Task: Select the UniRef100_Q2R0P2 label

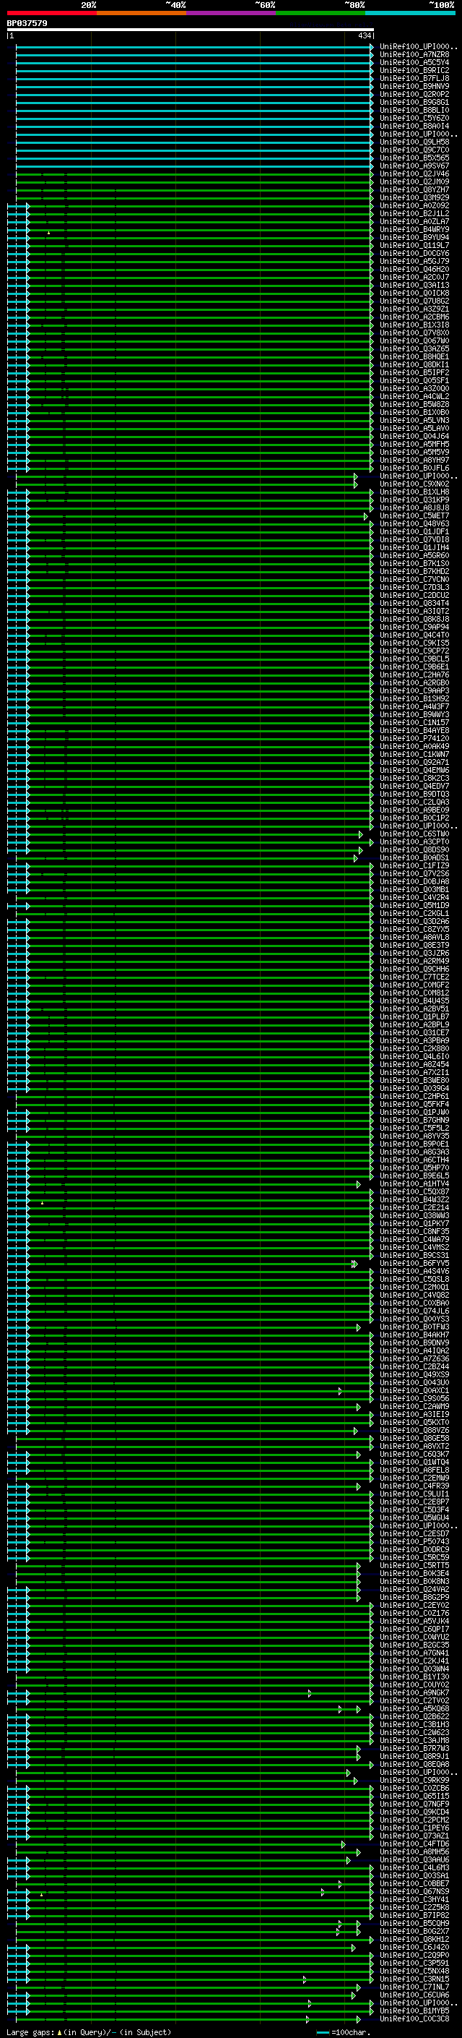Action: [414, 94]
